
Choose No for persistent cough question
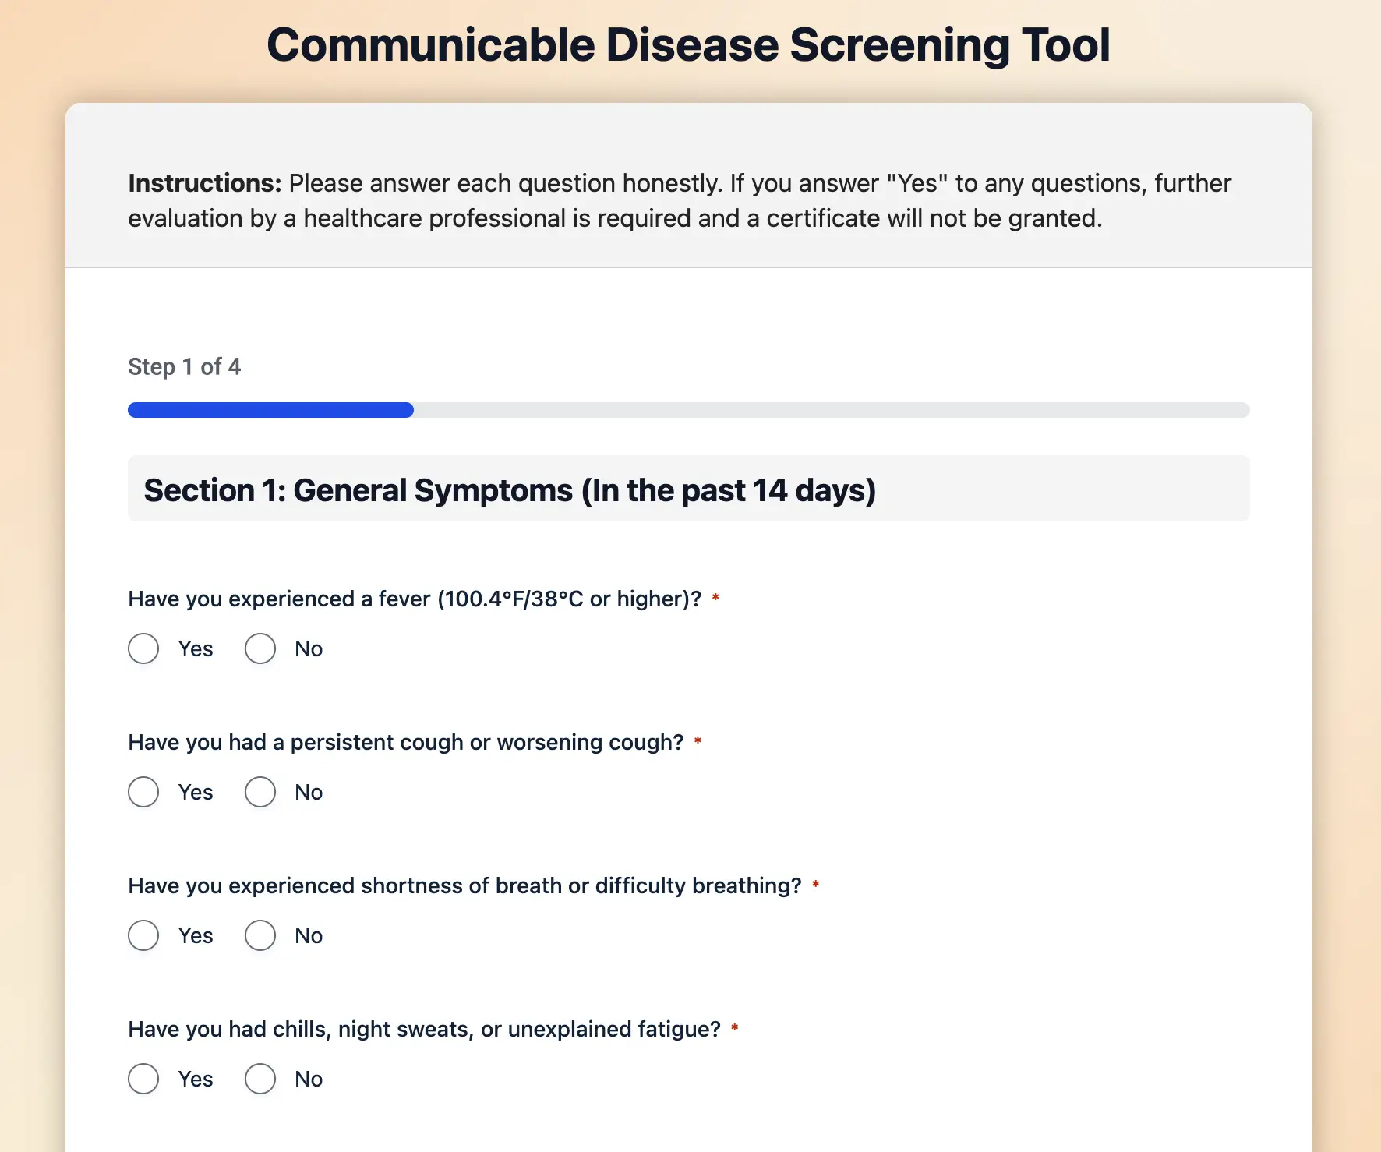click(260, 792)
